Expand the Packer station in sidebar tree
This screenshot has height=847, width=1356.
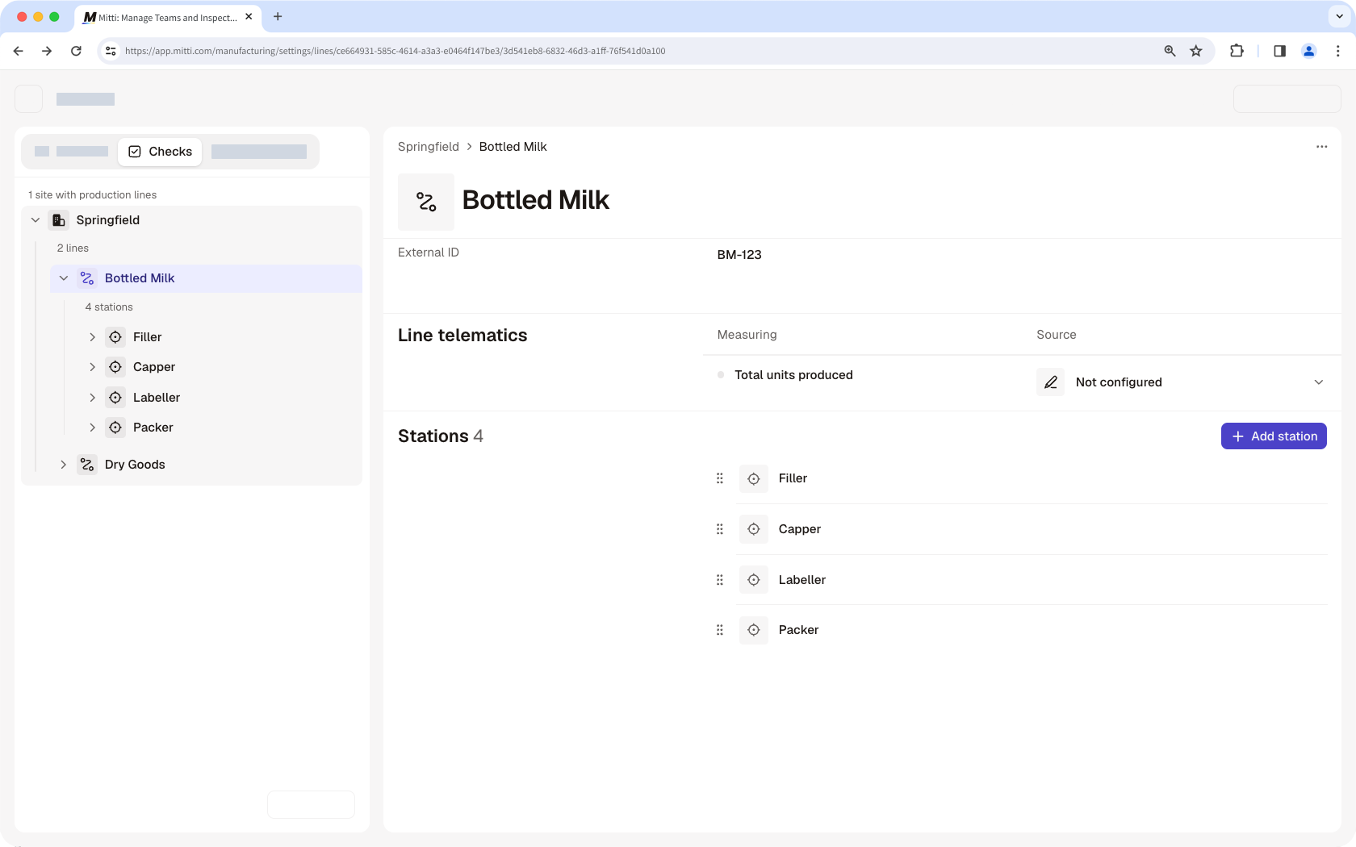[x=92, y=428]
